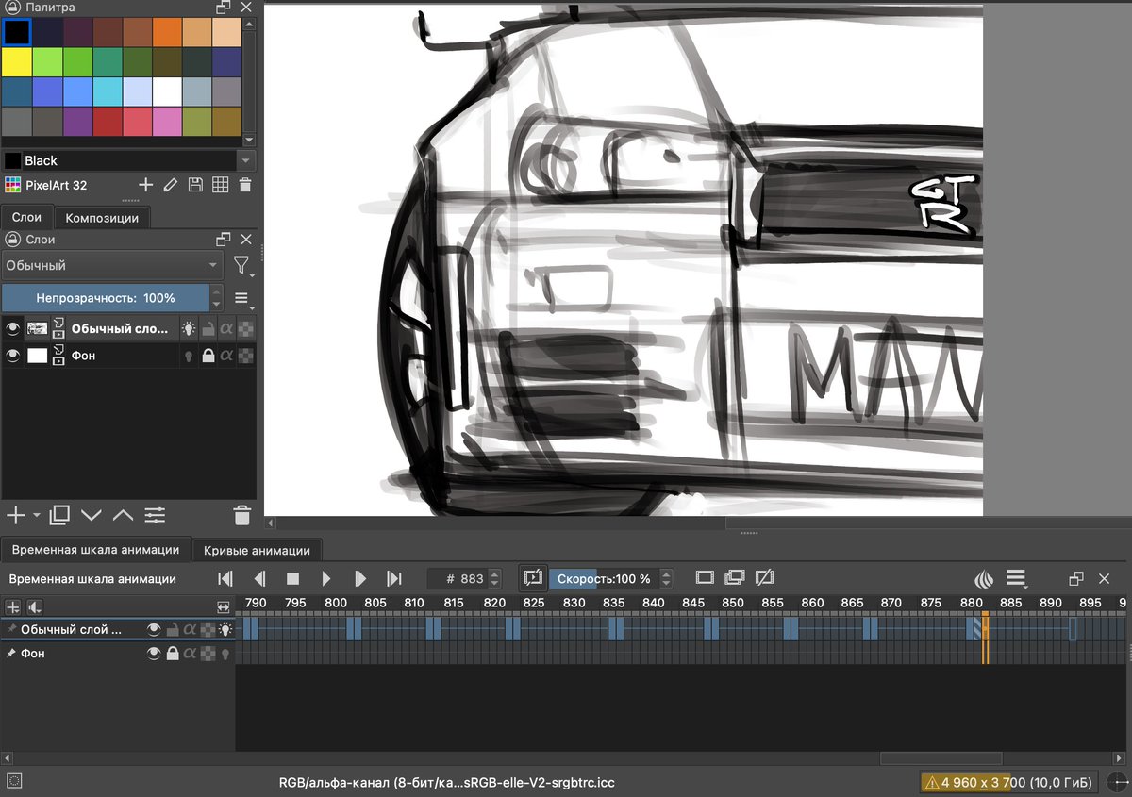This screenshot has width=1132, height=797.
Task: Click the Непрозрачность 100% opacity slider
Action: pos(106,298)
